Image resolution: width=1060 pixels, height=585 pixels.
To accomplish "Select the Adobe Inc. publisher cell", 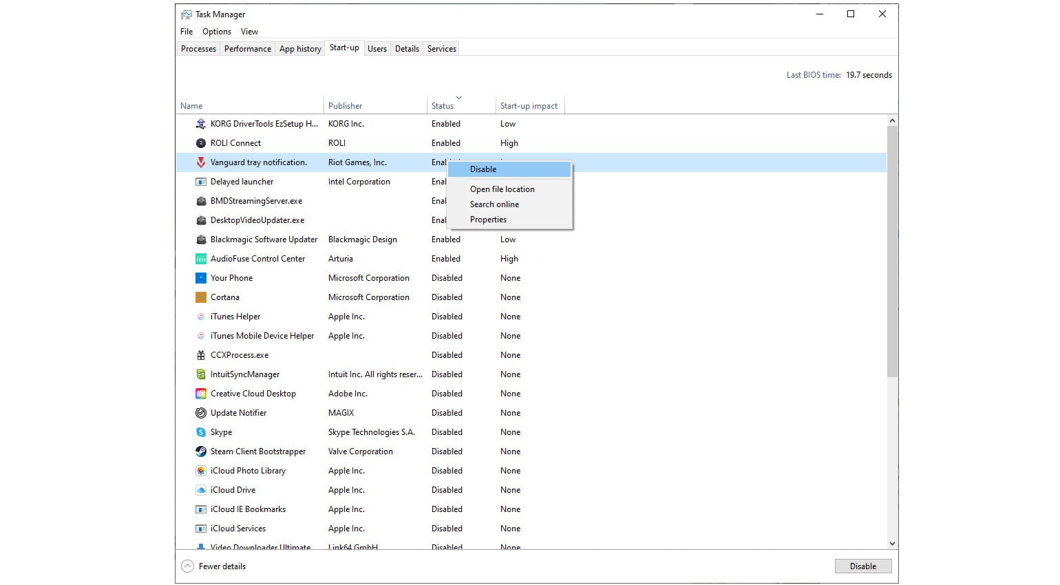I will [x=348, y=394].
